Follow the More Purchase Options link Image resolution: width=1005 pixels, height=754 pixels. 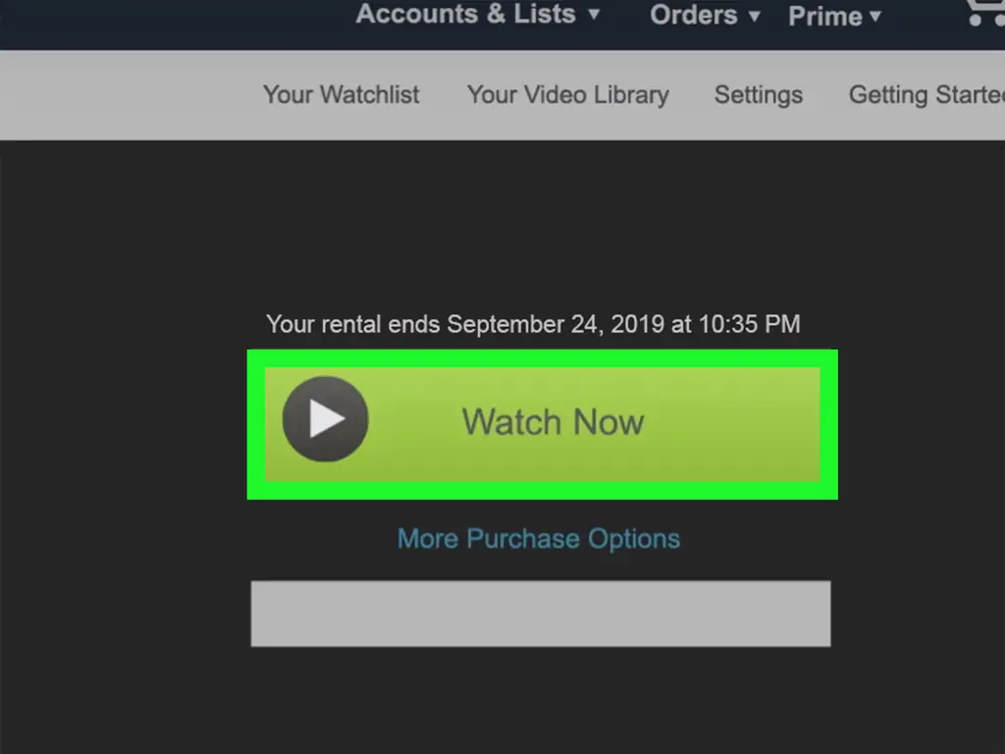539,539
